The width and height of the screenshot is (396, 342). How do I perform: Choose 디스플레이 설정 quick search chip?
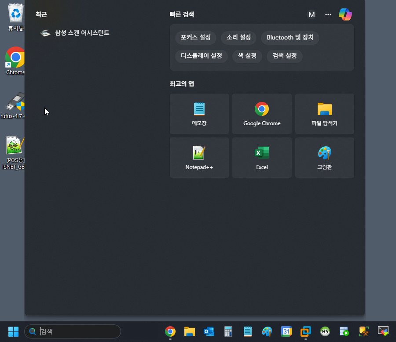click(x=201, y=56)
